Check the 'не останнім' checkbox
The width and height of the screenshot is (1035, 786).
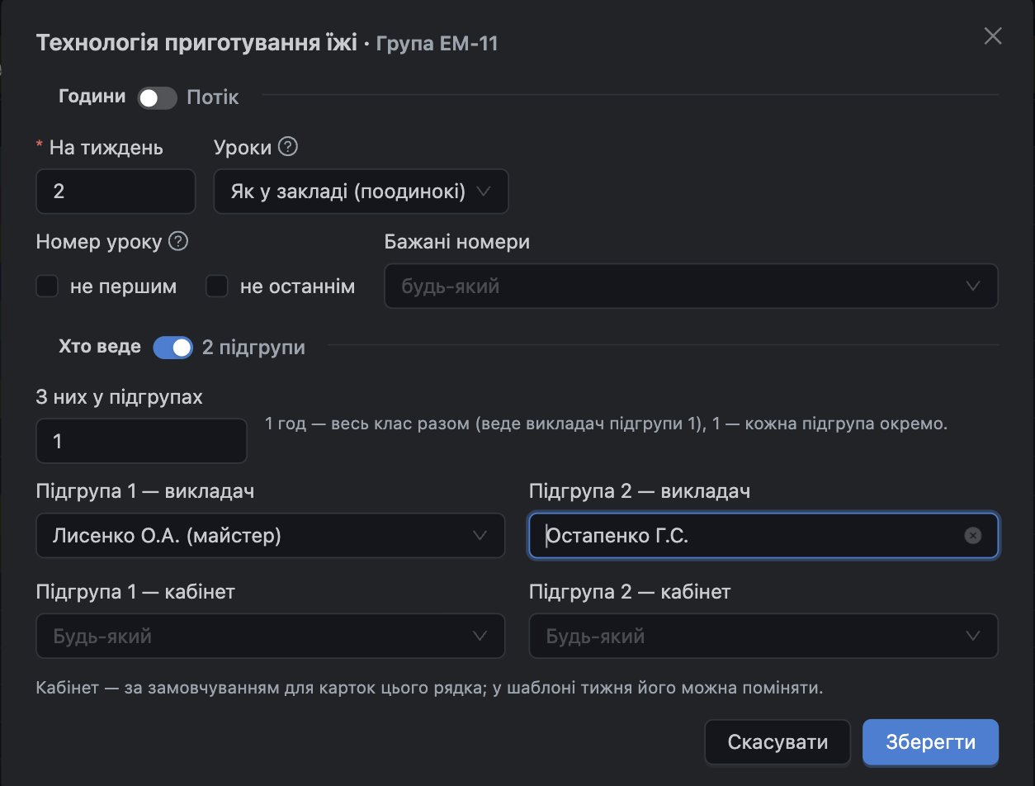[x=217, y=286]
